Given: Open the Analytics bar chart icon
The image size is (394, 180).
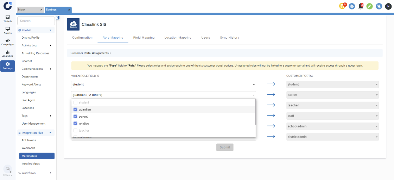Looking at the screenshot, I should tap(8, 54).
